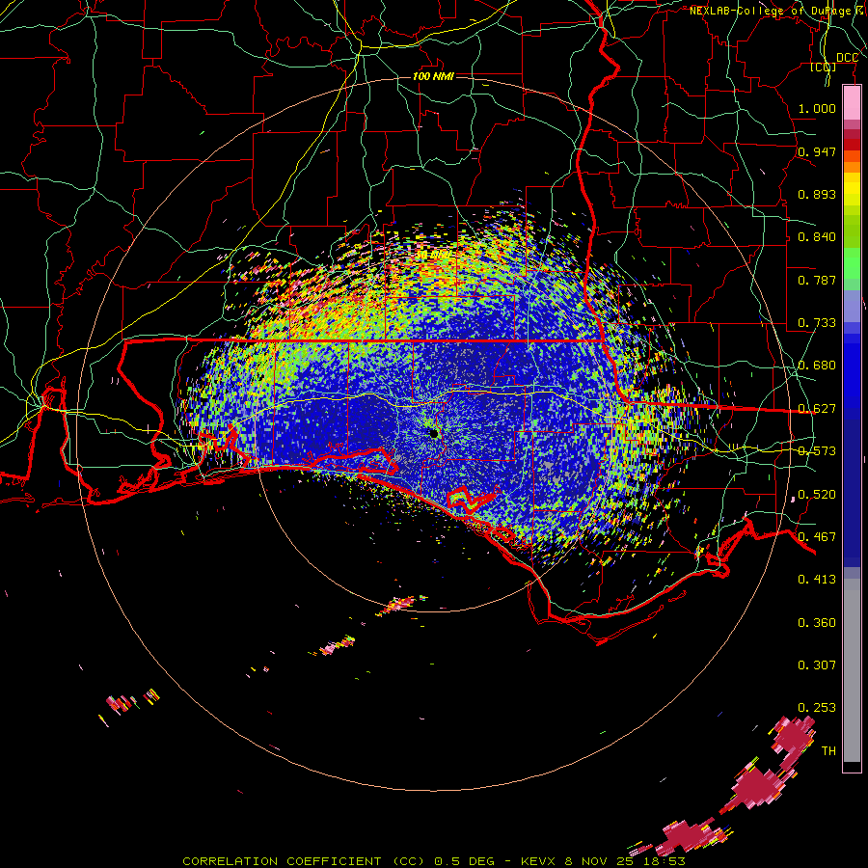Select the 0.893 legend value
The image size is (868, 868).
tap(817, 194)
